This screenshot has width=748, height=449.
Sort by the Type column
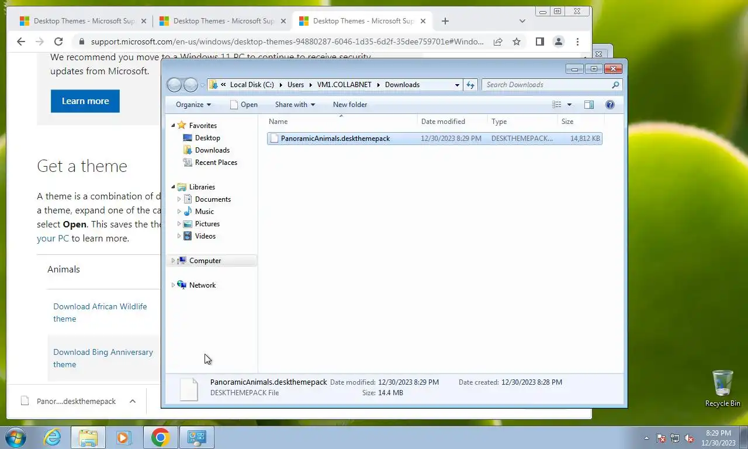coord(523,122)
